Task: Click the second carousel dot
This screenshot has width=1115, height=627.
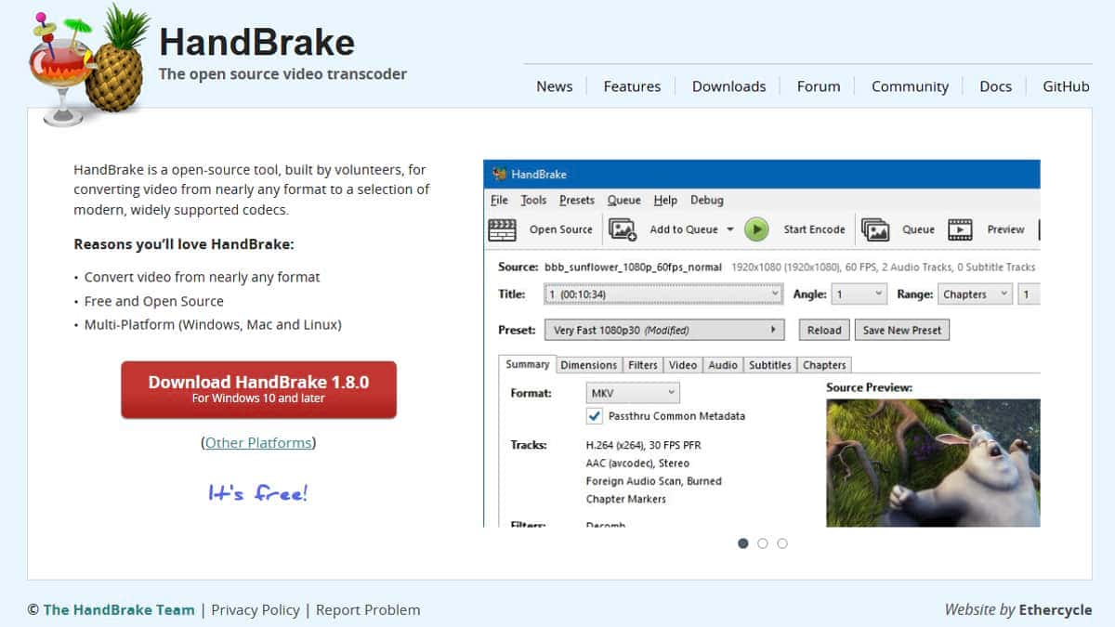Action: pos(762,543)
